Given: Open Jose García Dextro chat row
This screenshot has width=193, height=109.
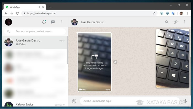Looking at the screenshot, I should point(35,42).
